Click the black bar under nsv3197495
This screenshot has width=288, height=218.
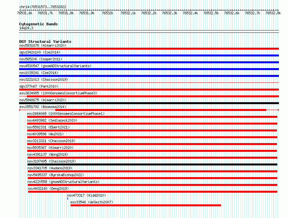point(152,164)
